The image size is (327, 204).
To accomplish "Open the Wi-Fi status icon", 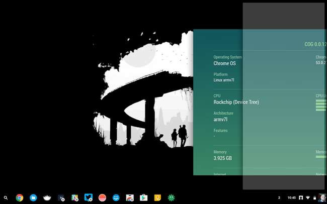I will 308,197.
